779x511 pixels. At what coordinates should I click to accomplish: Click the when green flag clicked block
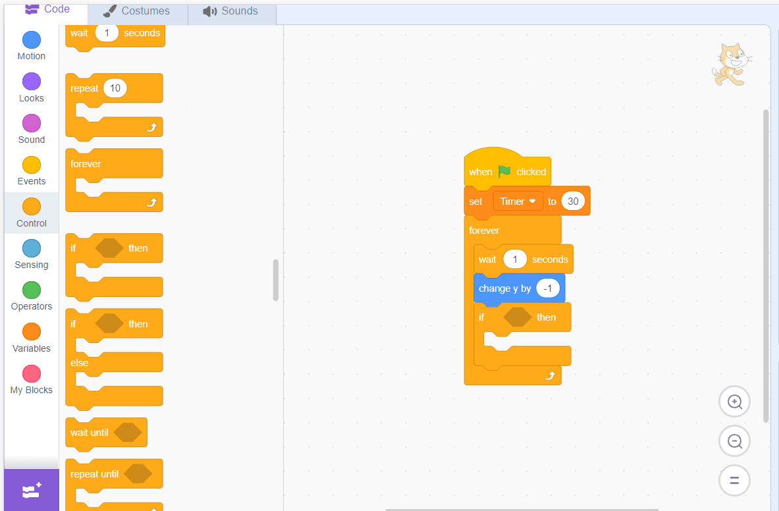click(481, 172)
